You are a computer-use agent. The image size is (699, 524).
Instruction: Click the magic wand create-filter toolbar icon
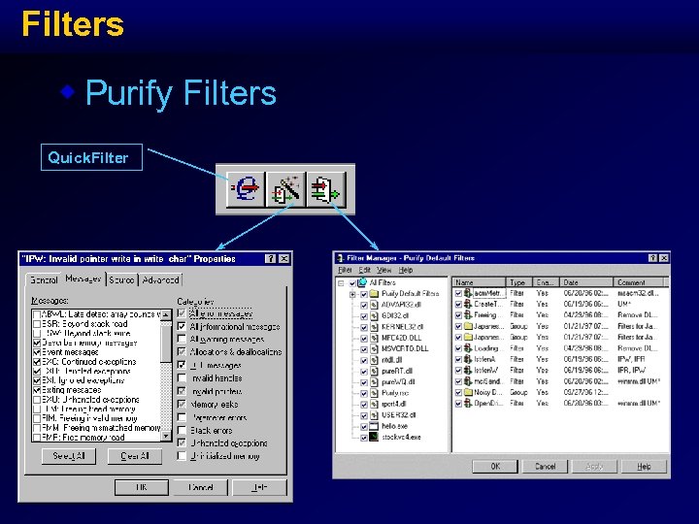click(285, 189)
